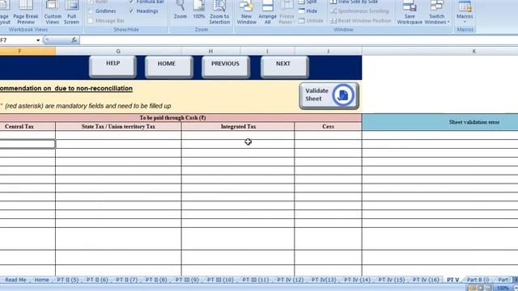Image resolution: width=518 pixels, height=291 pixels.
Task: Open the PT IV (15) sheet tab
Action: click(392, 280)
